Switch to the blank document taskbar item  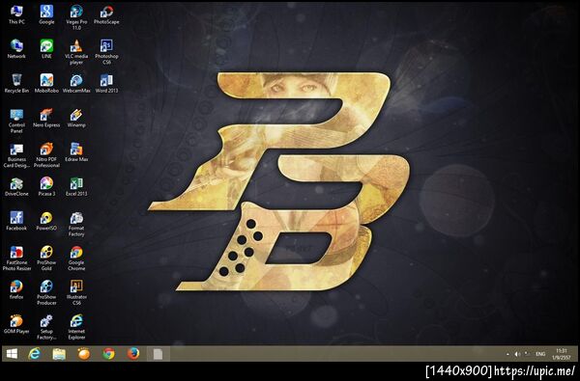click(158, 354)
